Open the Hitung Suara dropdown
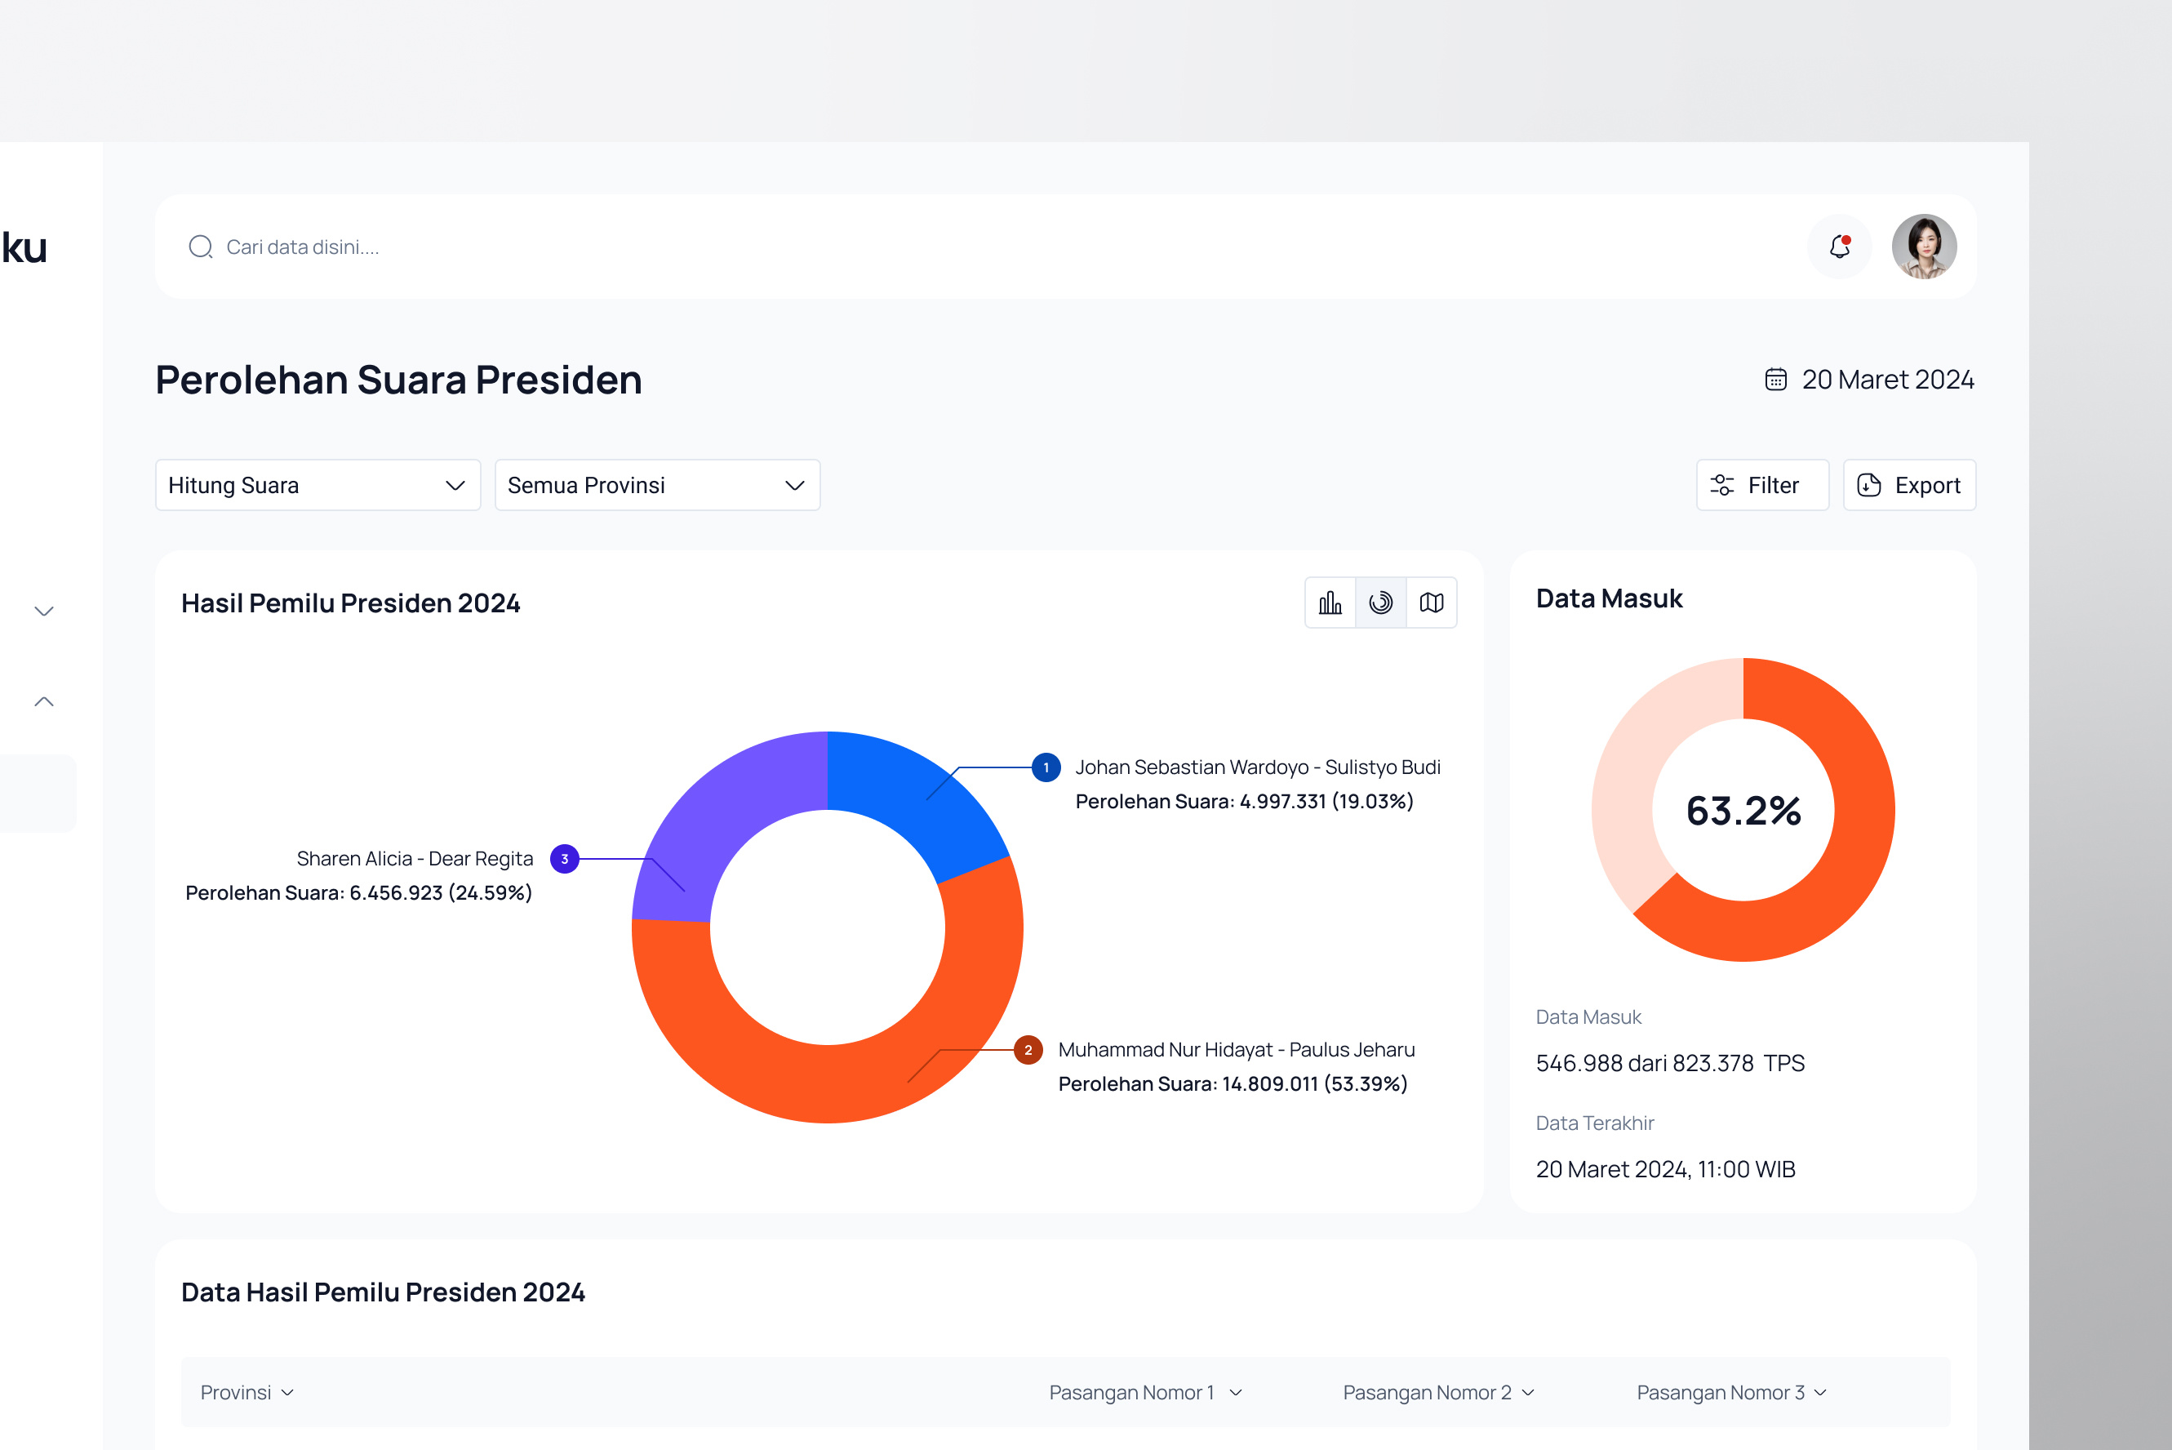The image size is (2172, 1450). (x=317, y=485)
